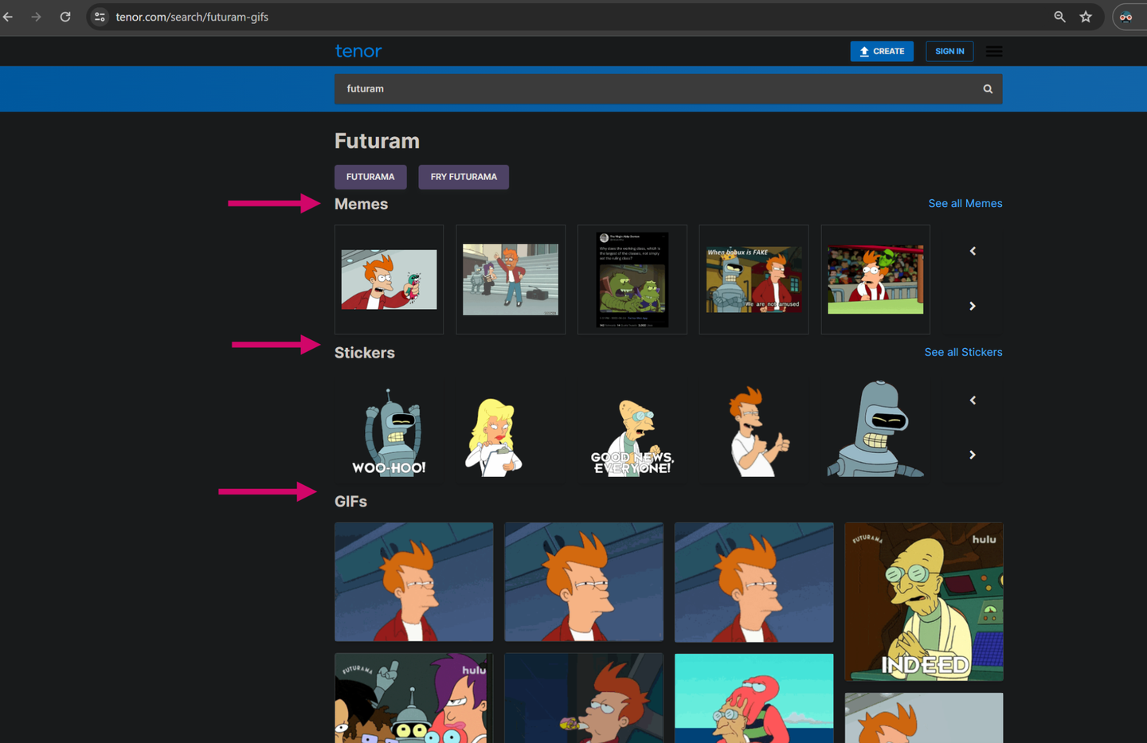Click the 'Memes' section heading
The height and width of the screenshot is (743, 1147).
[362, 204]
